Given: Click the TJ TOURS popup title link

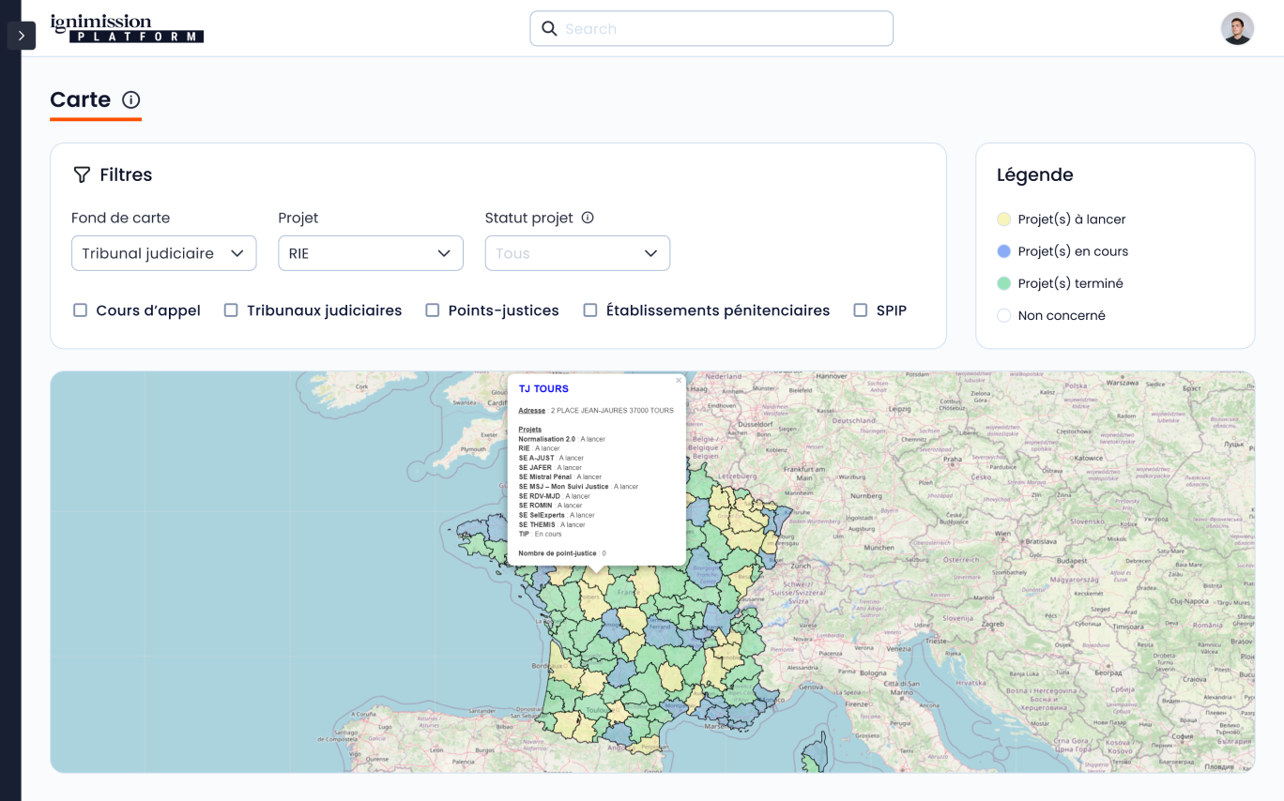Looking at the screenshot, I should pyautogui.click(x=543, y=389).
